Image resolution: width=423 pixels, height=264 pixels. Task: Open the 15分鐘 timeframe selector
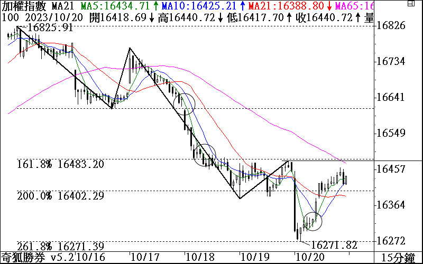point(399,258)
